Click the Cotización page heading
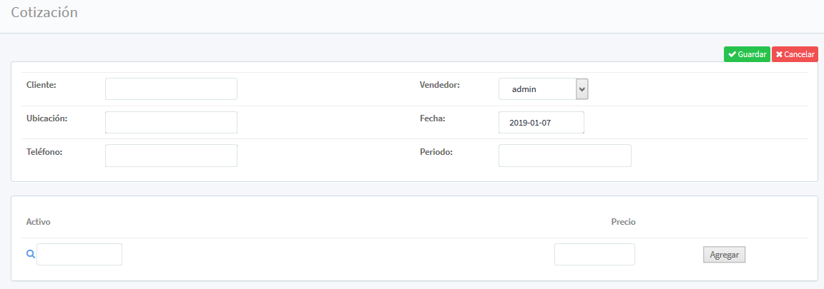 tap(44, 13)
